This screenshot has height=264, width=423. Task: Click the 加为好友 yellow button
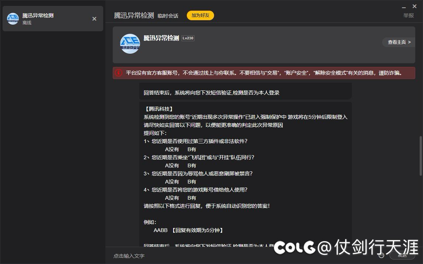(x=200, y=16)
